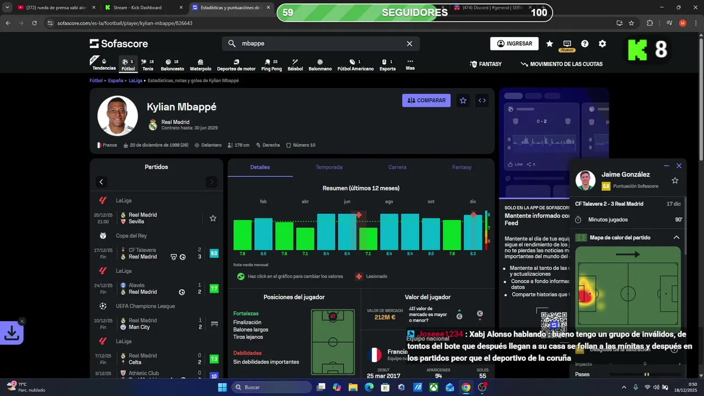Open MOVIMIENTO DE LAS CUOTAS
The height and width of the screenshot is (396, 704).
[562, 64]
